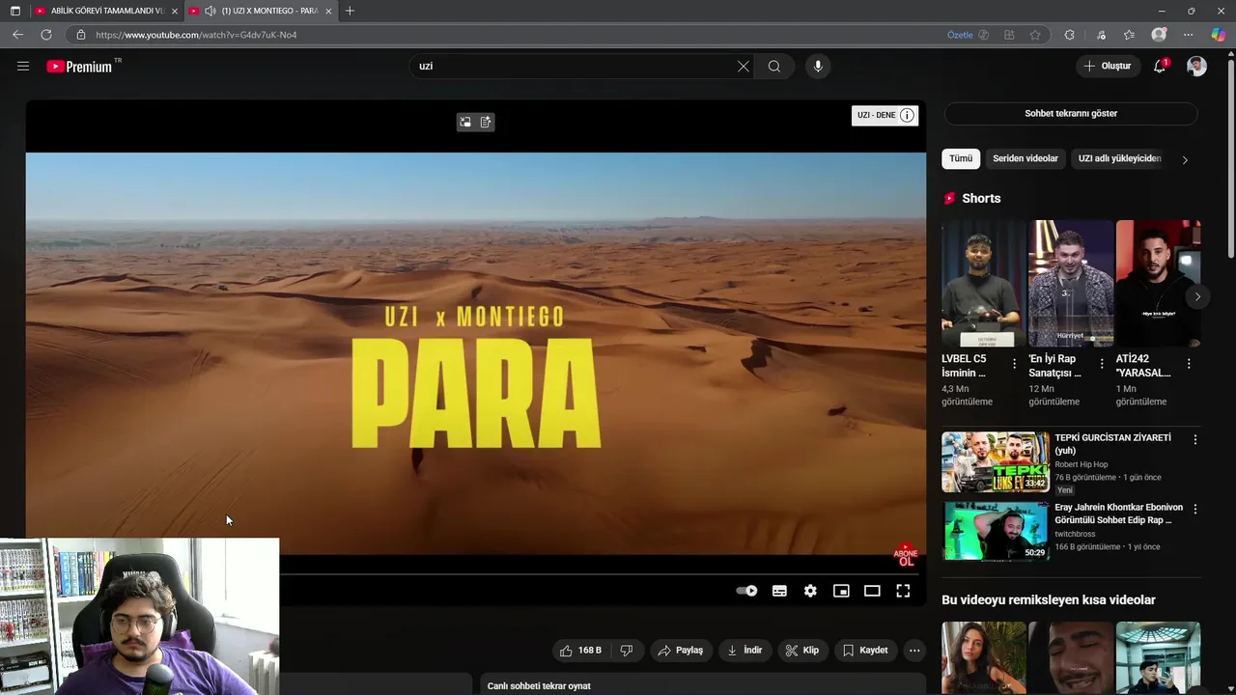Screen dimensions: 1236x695
Task: Select the UZI adlı yükleyiciden chip
Action: tap(1119, 158)
